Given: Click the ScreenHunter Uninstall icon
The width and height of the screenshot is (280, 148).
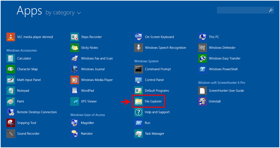Looking at the screenshot, I should 202,101.
